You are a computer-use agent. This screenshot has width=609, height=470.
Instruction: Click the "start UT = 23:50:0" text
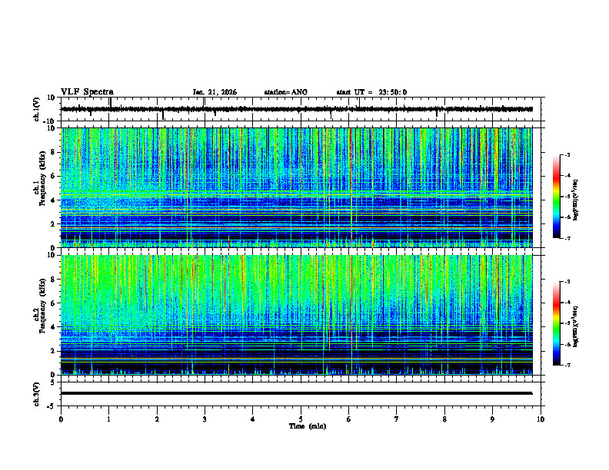[371, 92]
